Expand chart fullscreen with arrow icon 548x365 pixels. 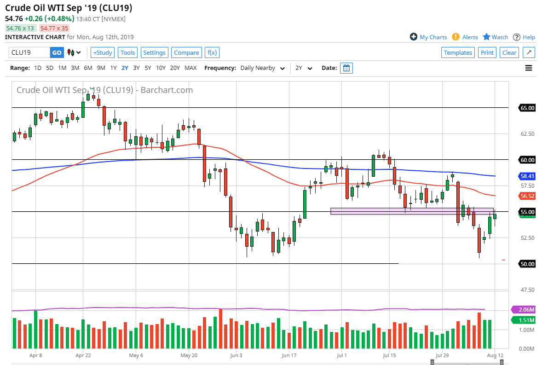point(529,52)
